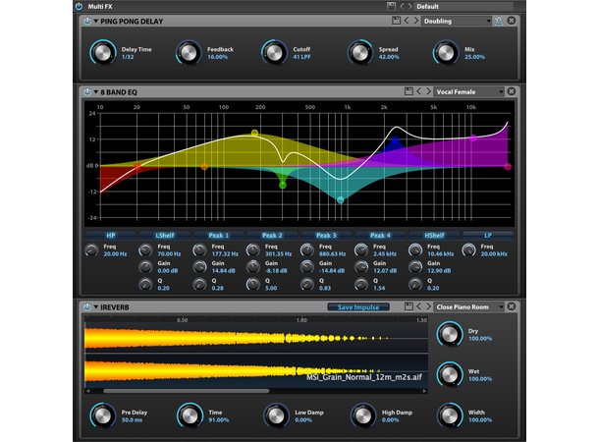
Task: Select the cyan Peak 3 EQ node
Action: (341, 199)
